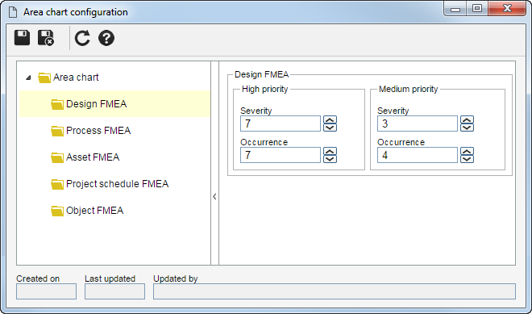Click the High priority Severity field
The height and width of the screenshot is (314, 532).
281,124
